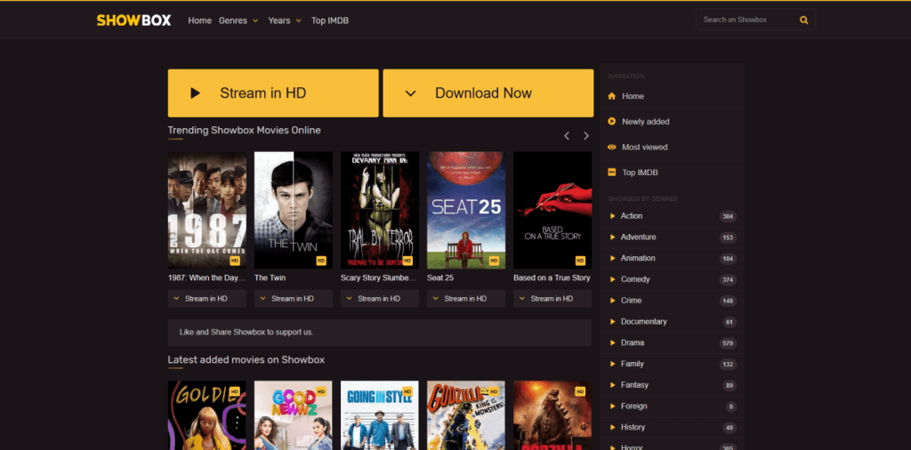Click the next arrow of trending carousel
This screenshot has height=450, width=911.
(586, 136)
